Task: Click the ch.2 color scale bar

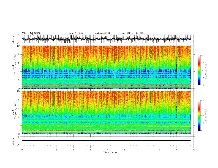Action: pos(199,116)
